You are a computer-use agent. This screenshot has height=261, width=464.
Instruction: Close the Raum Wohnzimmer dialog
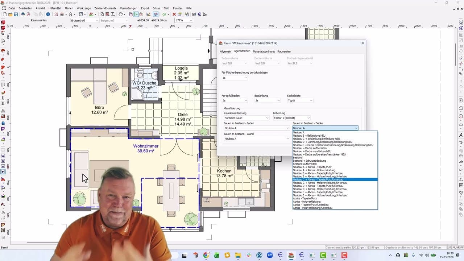tap(362, 43)
